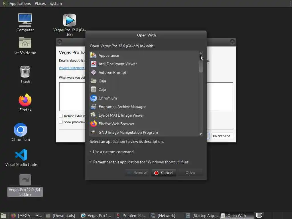Select the Eye of MATE Image Viewer icon
The width and height of the screenshot is (292, 219).
click(x=93, y=115)
